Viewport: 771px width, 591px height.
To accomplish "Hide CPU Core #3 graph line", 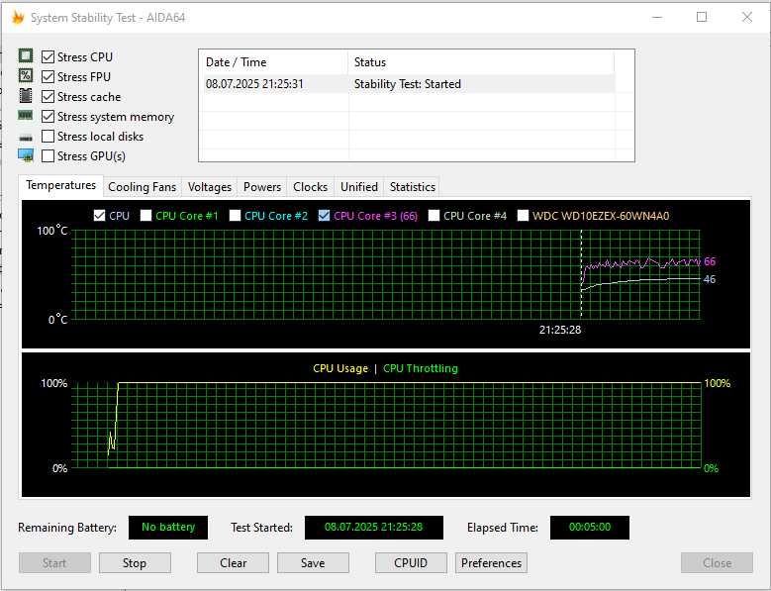I will point(324,216).
